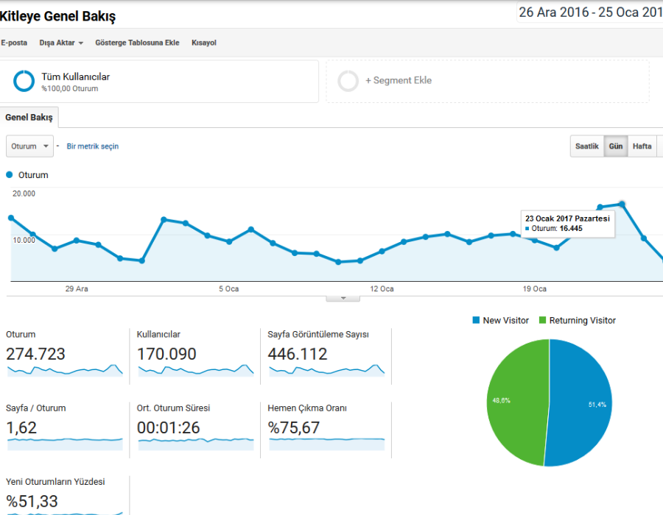Select the blue New Visitor pie slice

pos(579,403)
